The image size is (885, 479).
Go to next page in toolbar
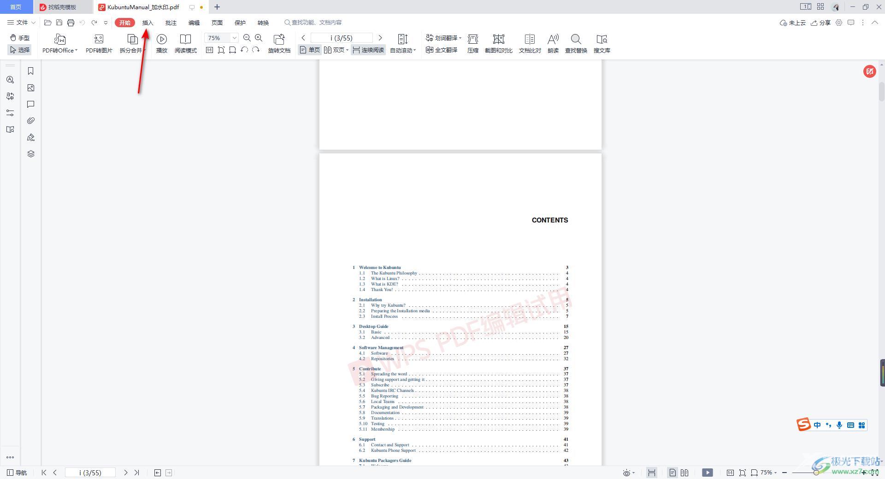pyautogui.click(x=380, y=38)
